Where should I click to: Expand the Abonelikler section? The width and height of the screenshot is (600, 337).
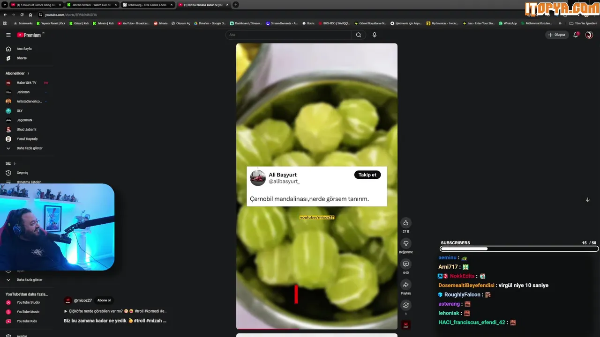pos(17,73)
